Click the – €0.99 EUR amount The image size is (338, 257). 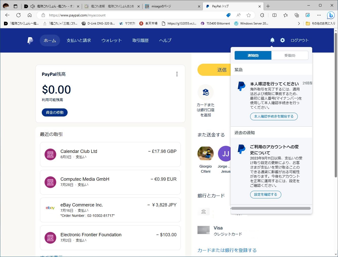click(164, 179)
